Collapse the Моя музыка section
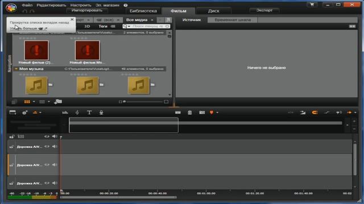The image size is (364, 204). pos(16,69)
